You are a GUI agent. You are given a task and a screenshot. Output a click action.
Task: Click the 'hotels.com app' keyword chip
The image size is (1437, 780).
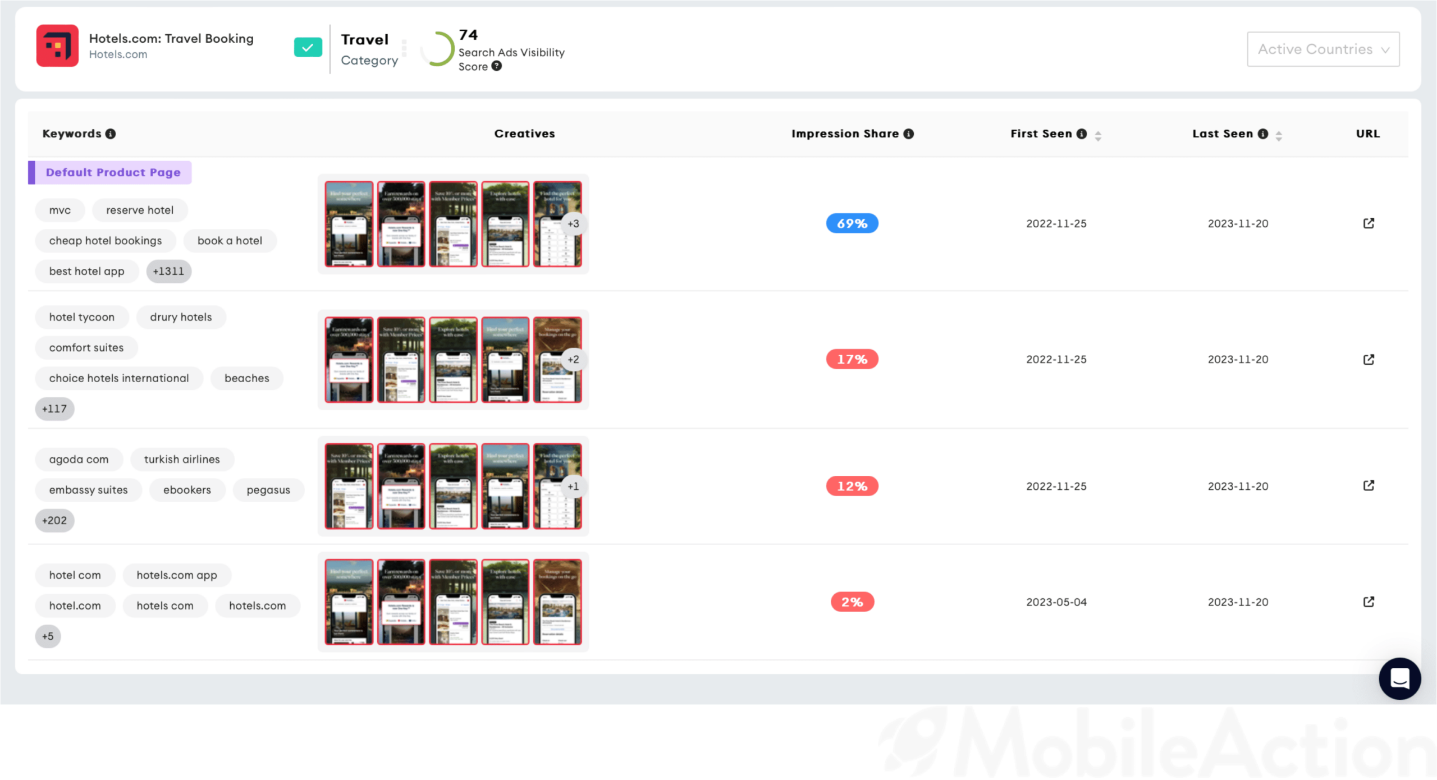point(177,575)
